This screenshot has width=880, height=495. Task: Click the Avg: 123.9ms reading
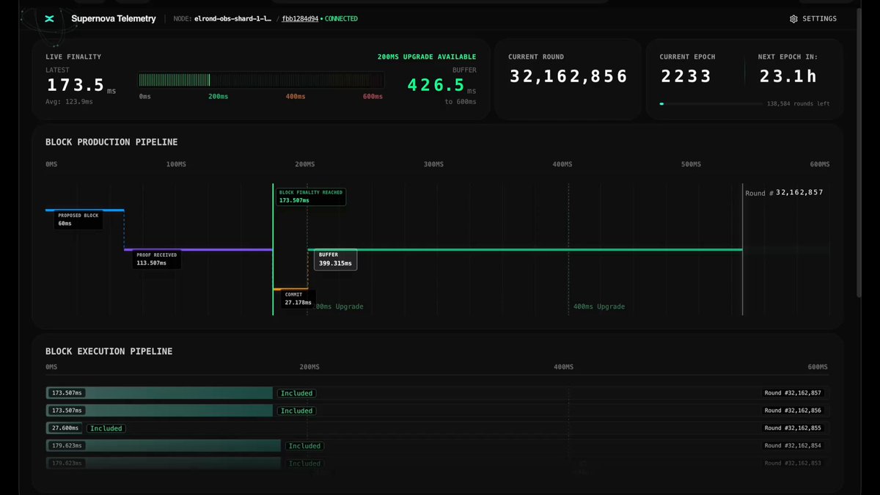(69, 102)
